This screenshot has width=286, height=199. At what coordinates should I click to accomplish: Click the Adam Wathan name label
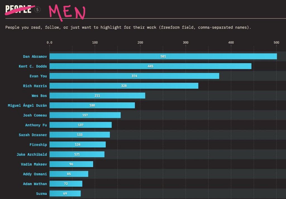click(x=35, y=184)
